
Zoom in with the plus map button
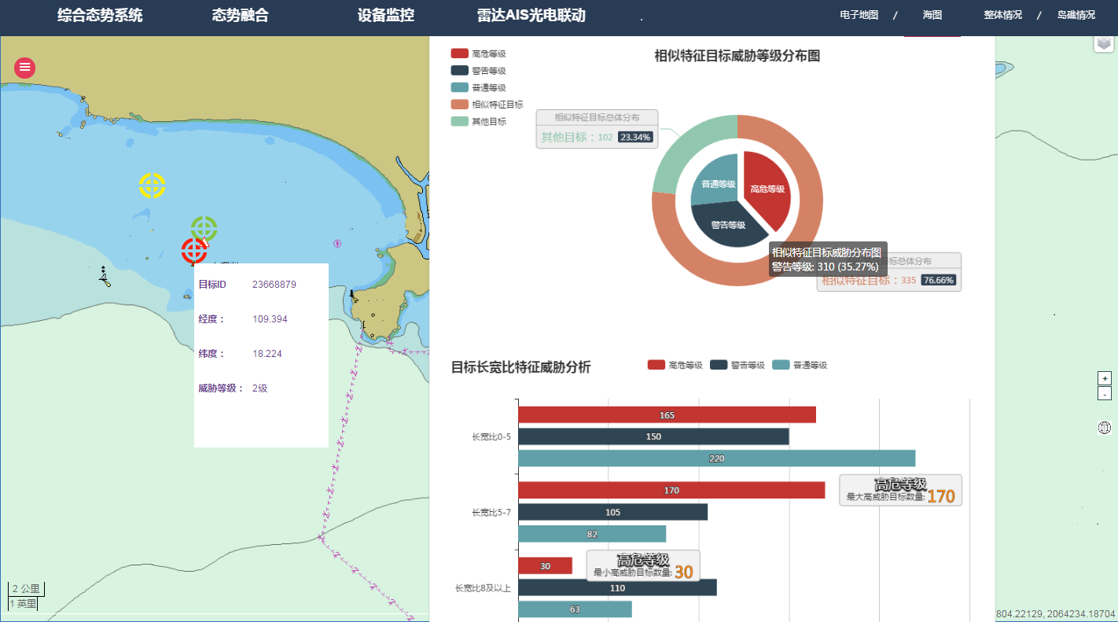(x=1105, y=378)
